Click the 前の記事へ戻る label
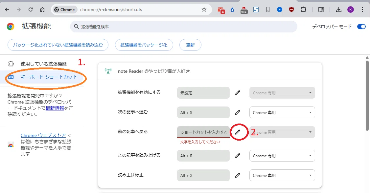This screenshot has width=370, height=193. click(133, 132)
